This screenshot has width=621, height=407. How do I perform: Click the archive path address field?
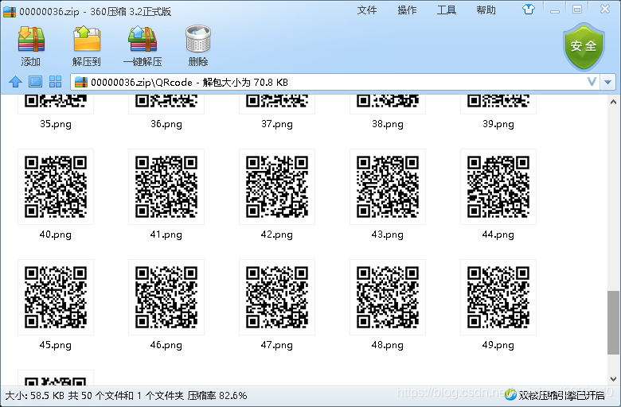coord(335,82)
